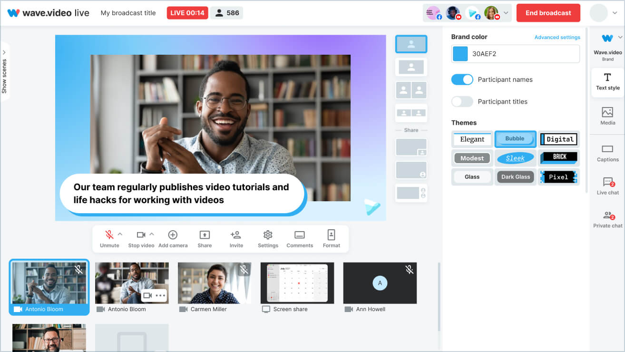Click the brand color swatch
This screenshot has width=625, height=352.
click(460, 54)
